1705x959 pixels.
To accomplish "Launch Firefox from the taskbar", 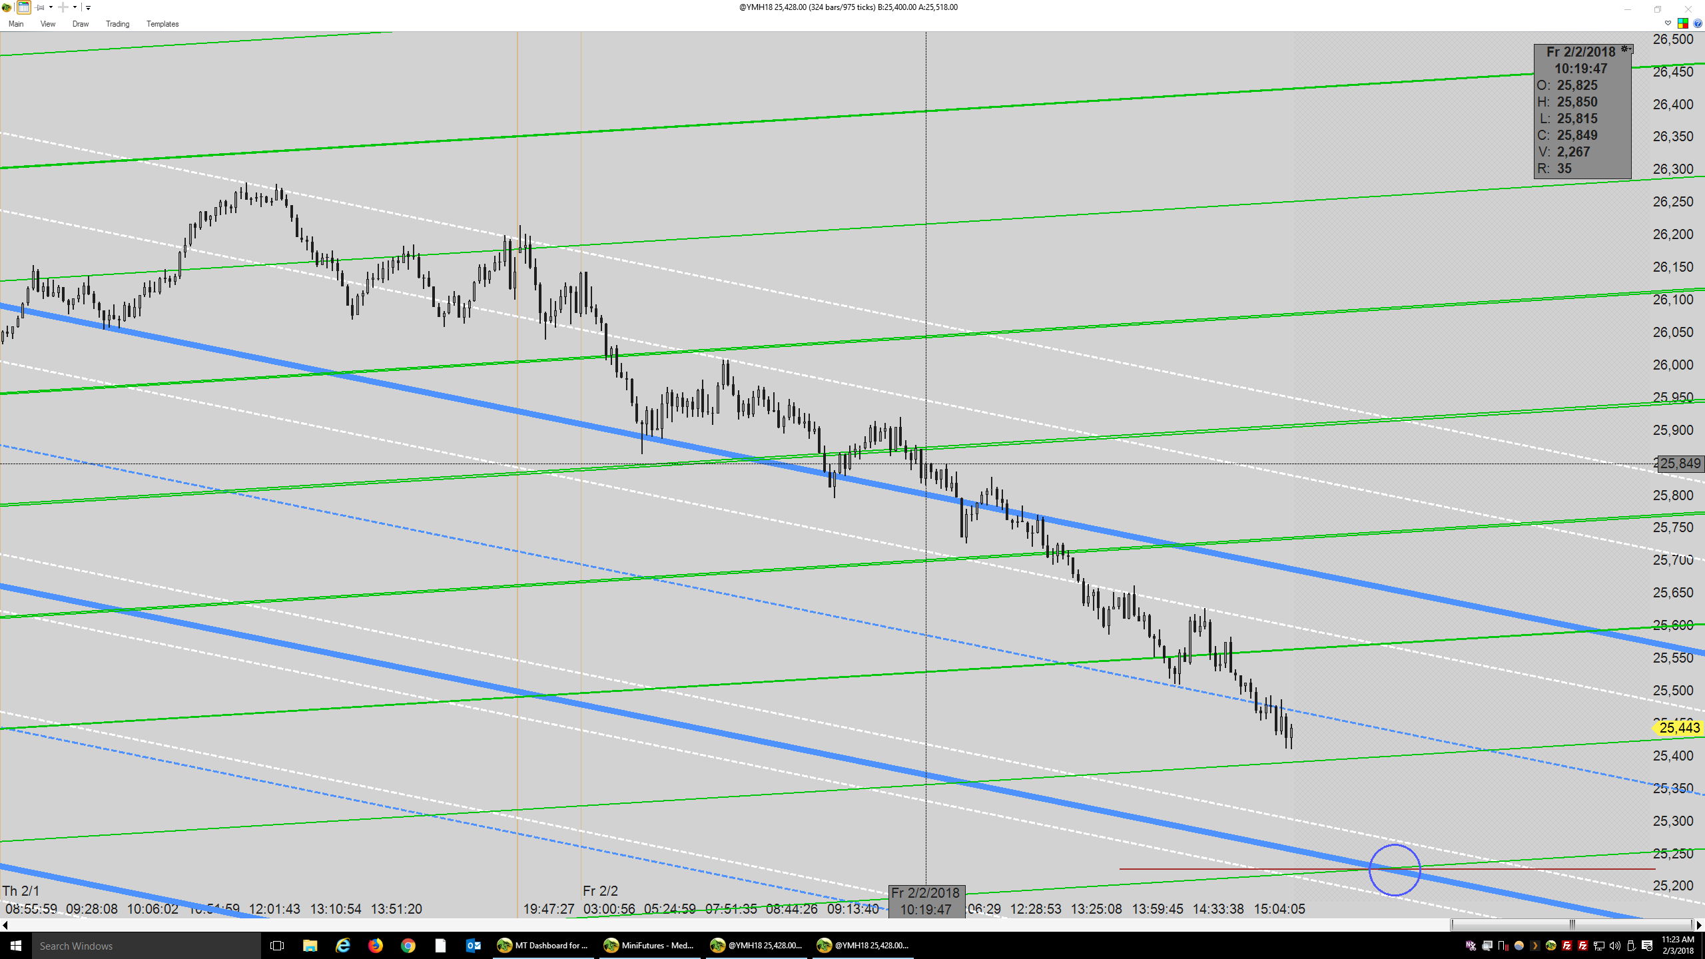I will [x=375, y=946].
